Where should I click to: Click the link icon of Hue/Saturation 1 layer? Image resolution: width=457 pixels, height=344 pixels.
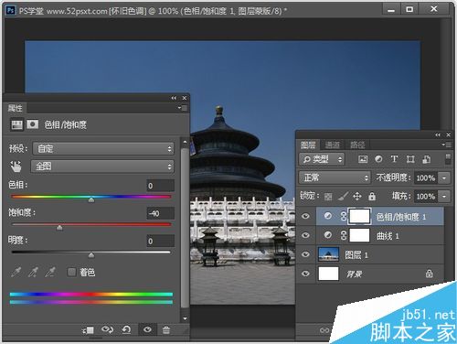[344, 216]
